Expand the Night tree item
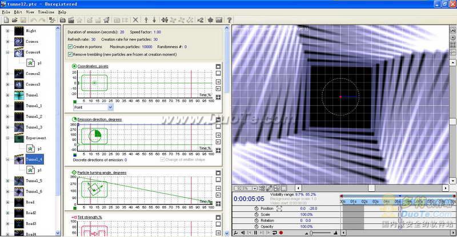 tap(7, 31)
